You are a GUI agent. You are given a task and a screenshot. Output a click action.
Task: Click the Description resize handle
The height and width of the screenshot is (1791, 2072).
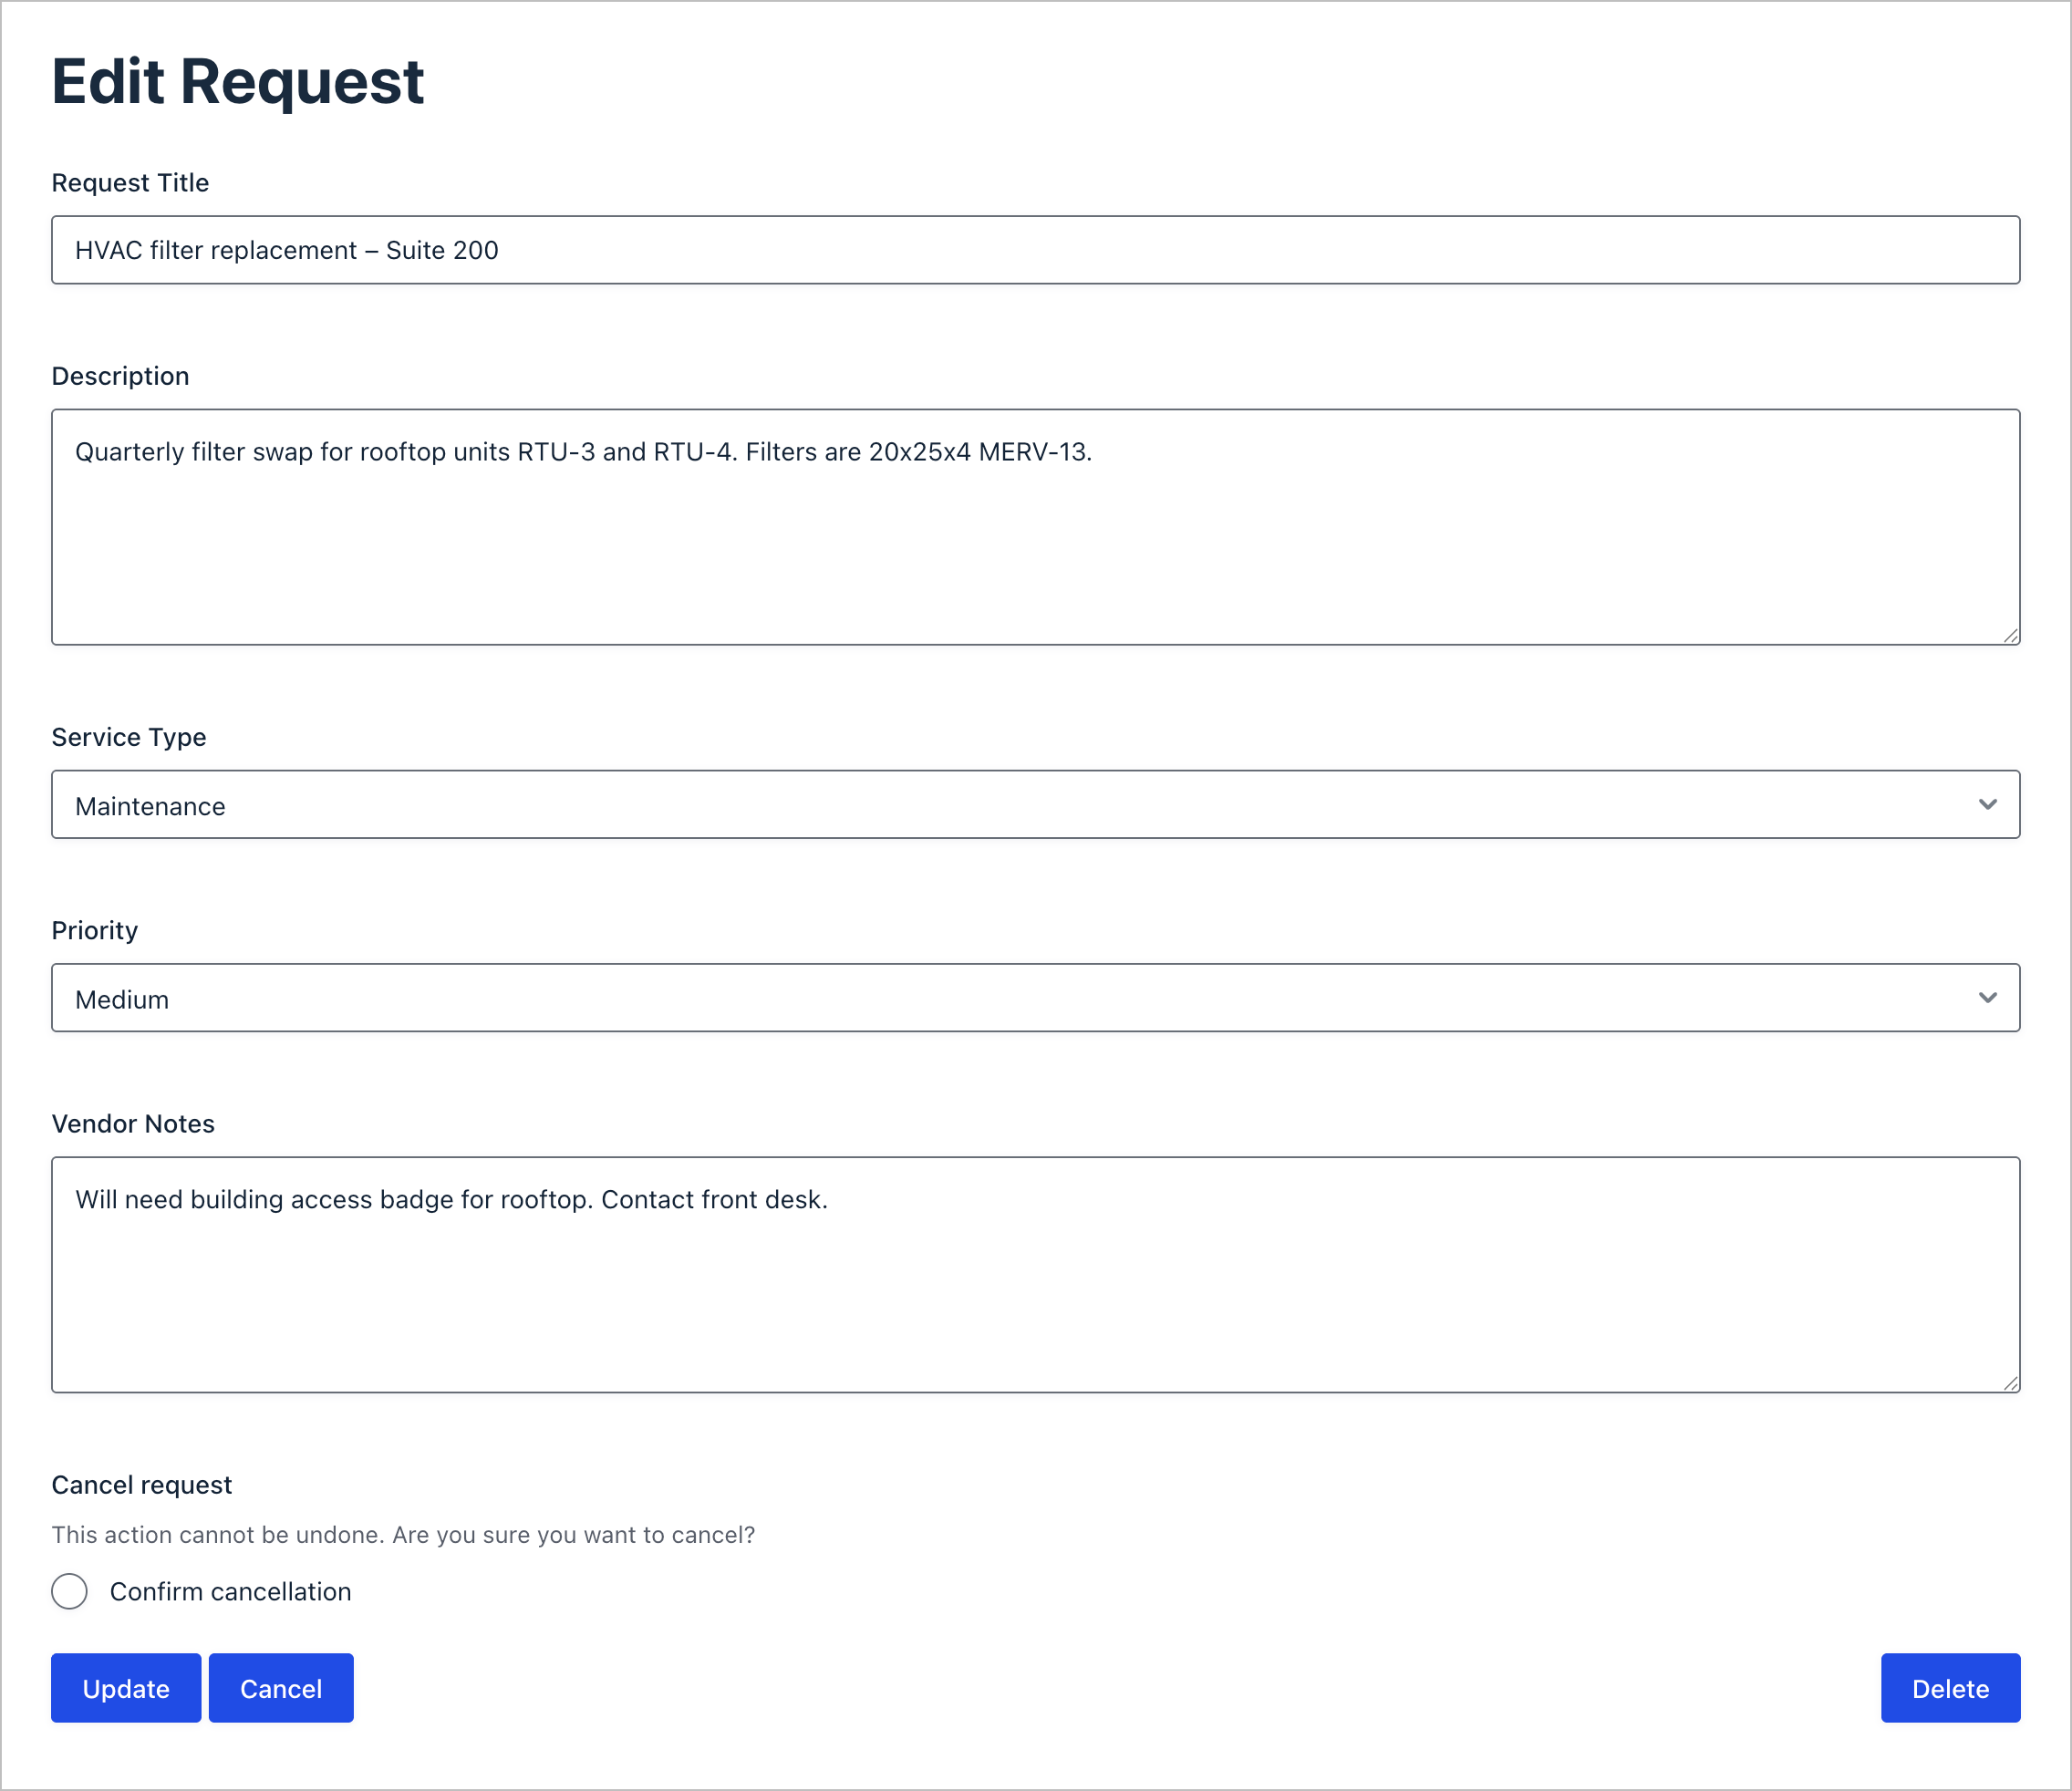(x=2010, y=634)
